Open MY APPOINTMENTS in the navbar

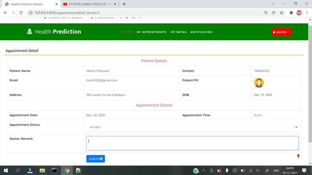click(x=152, y=32)
